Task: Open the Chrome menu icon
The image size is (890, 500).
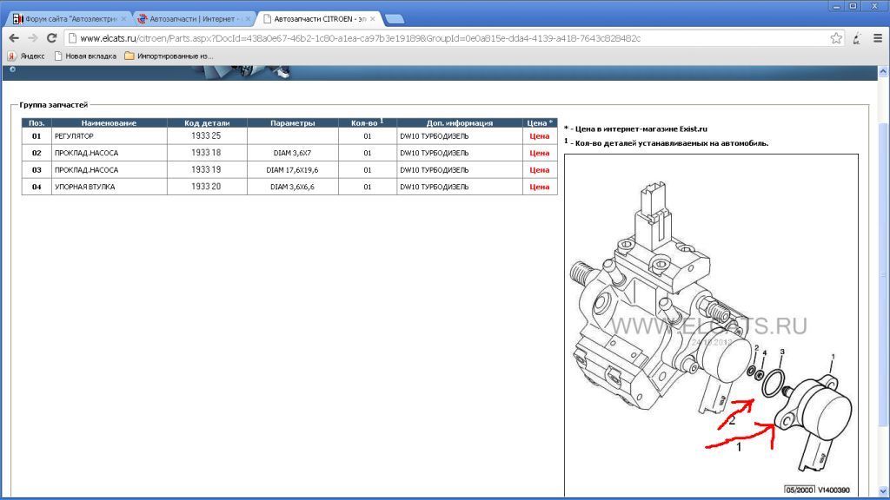Action: (878, 38)
